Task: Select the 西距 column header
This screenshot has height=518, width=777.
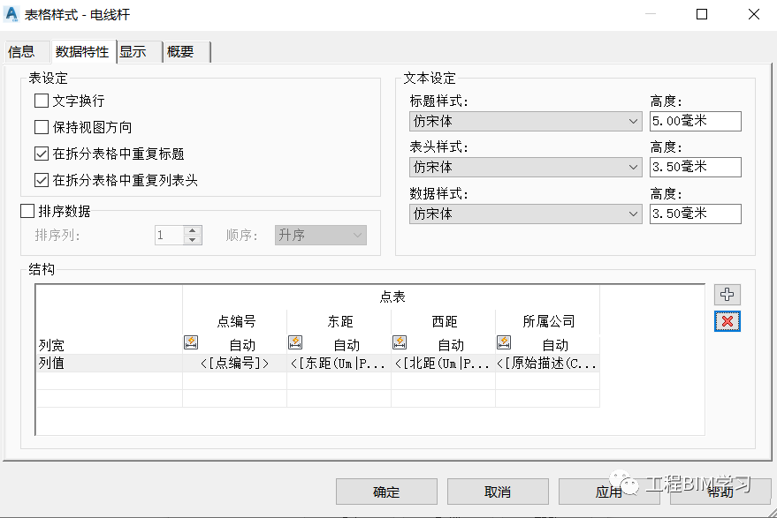Action: point(444,321)
